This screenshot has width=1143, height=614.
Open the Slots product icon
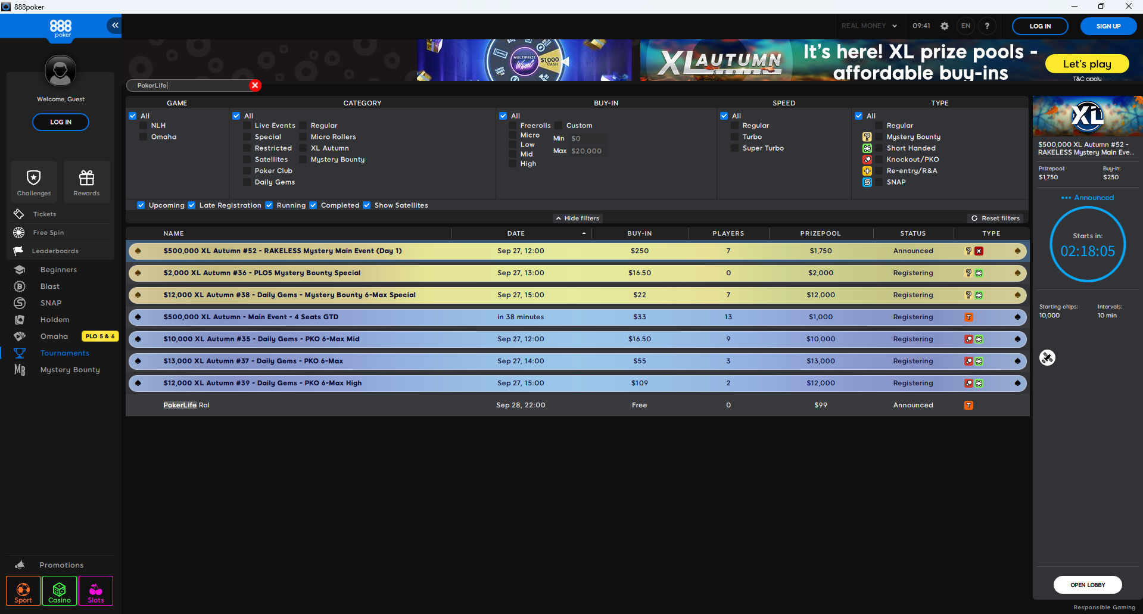(96, 591)
